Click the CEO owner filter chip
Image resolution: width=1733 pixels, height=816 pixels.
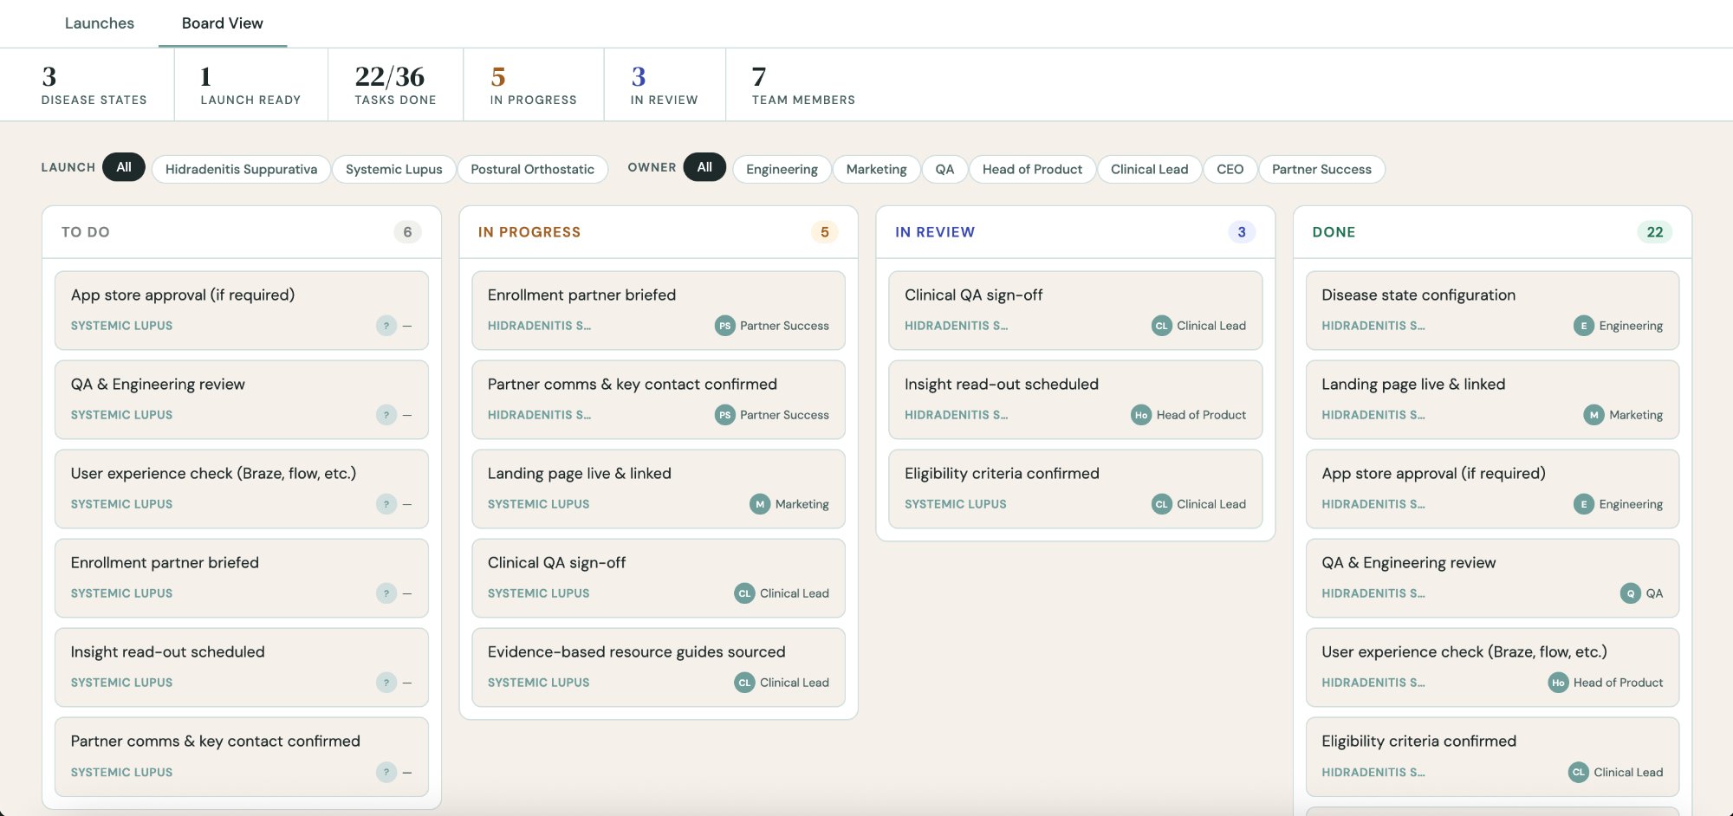coord(1230,169)
